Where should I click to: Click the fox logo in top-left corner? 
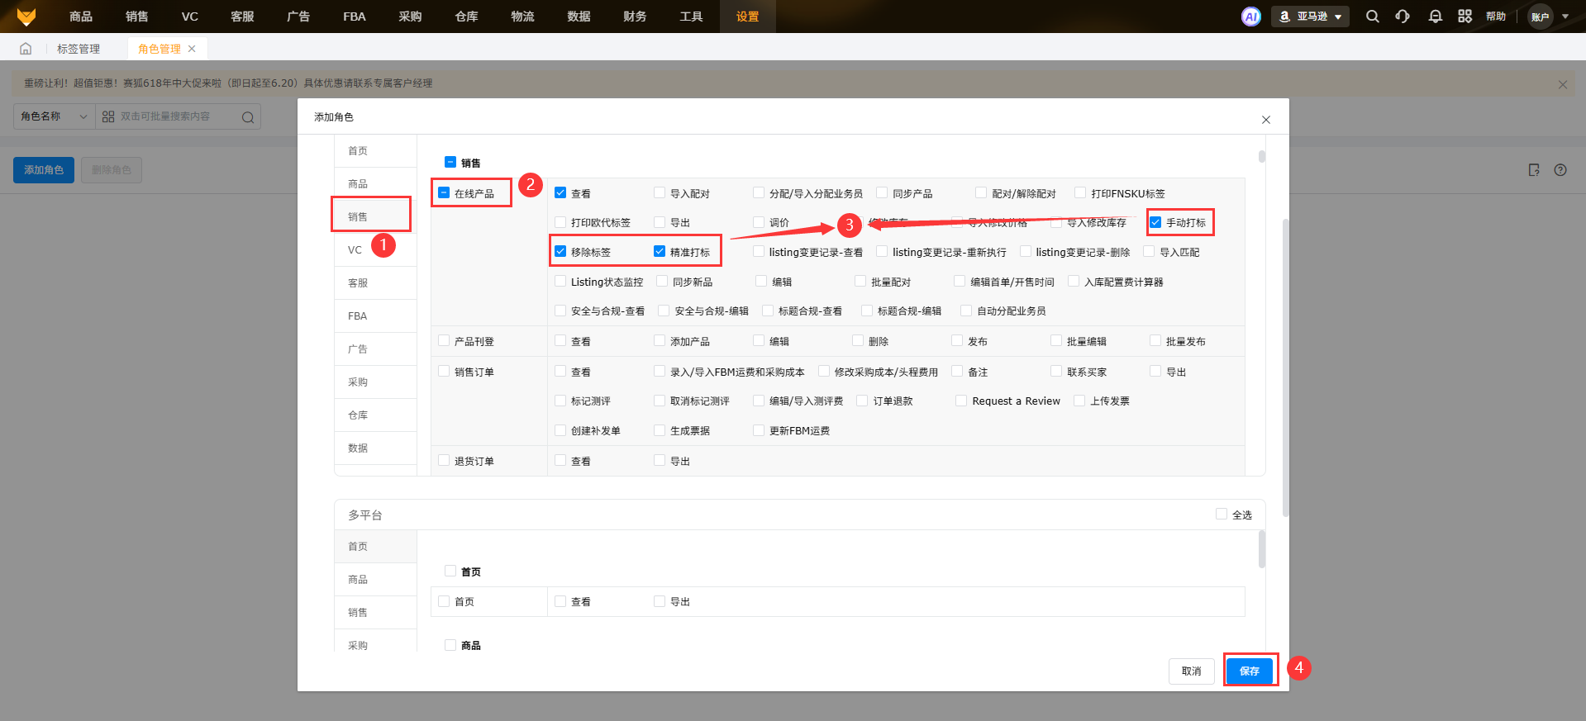[x=26, y=17]
